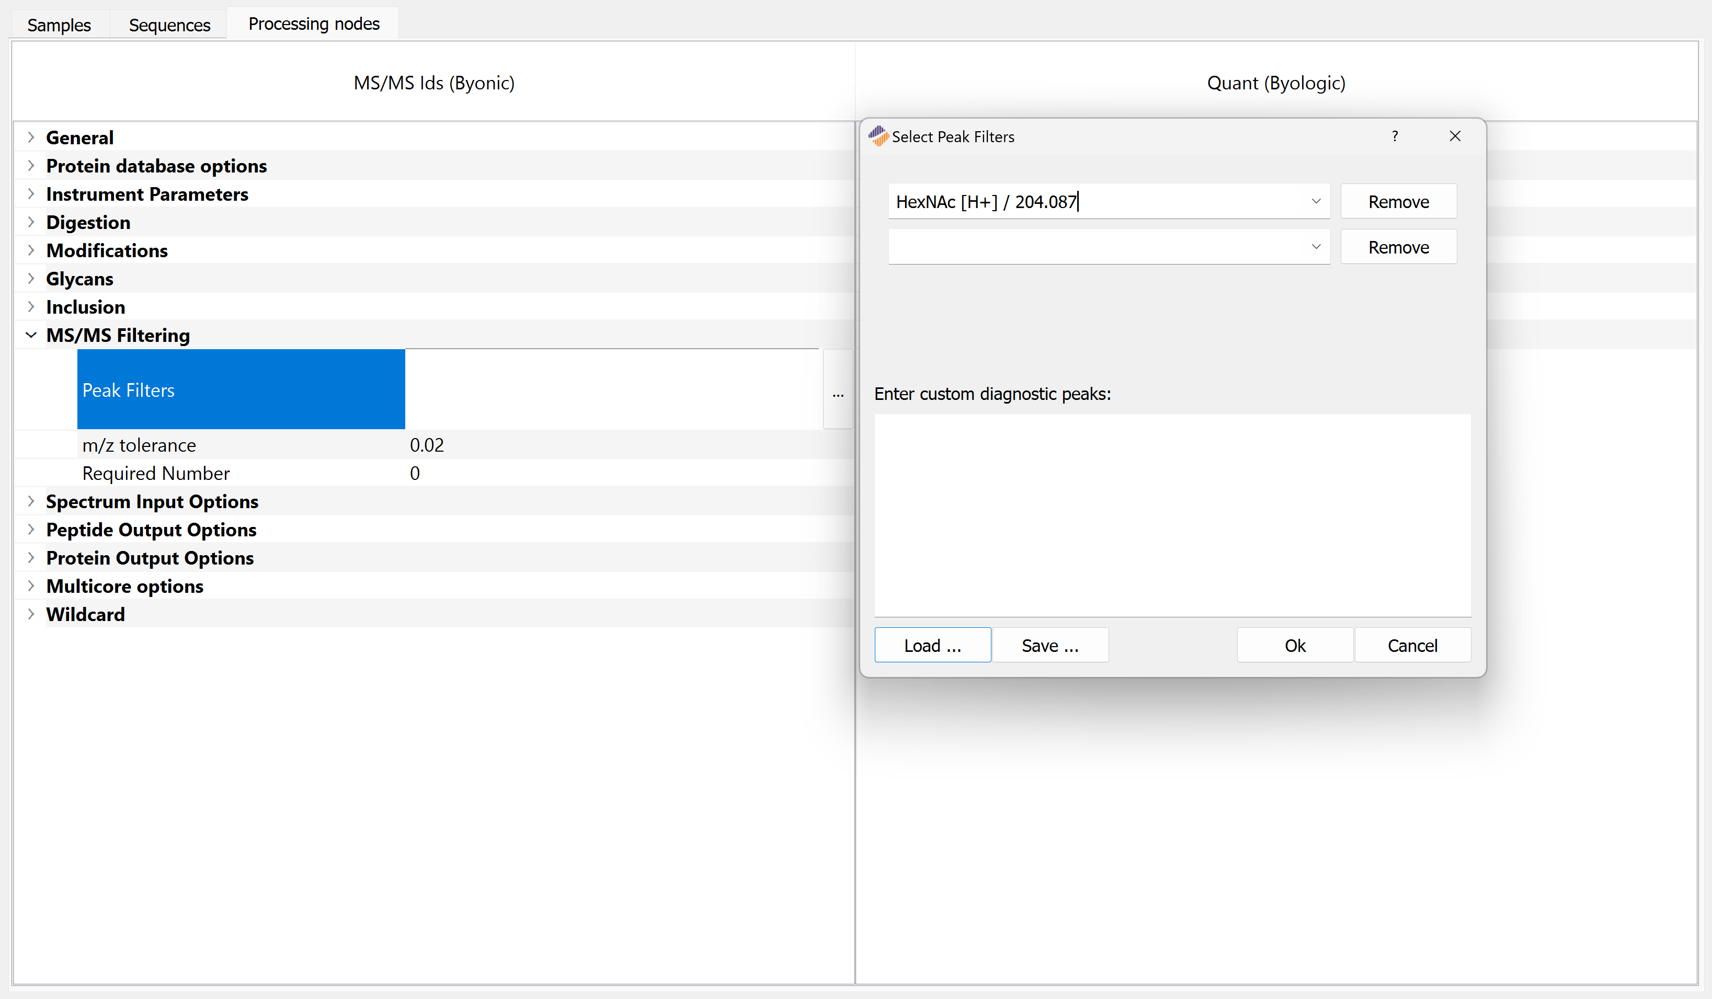Click the Multicore options label
The height and width of the screenshot is (999, 1712).
(125, 586)
